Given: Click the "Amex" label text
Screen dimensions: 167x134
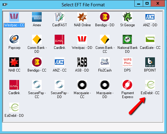Looking at the screenshot, I should point(37,25).
